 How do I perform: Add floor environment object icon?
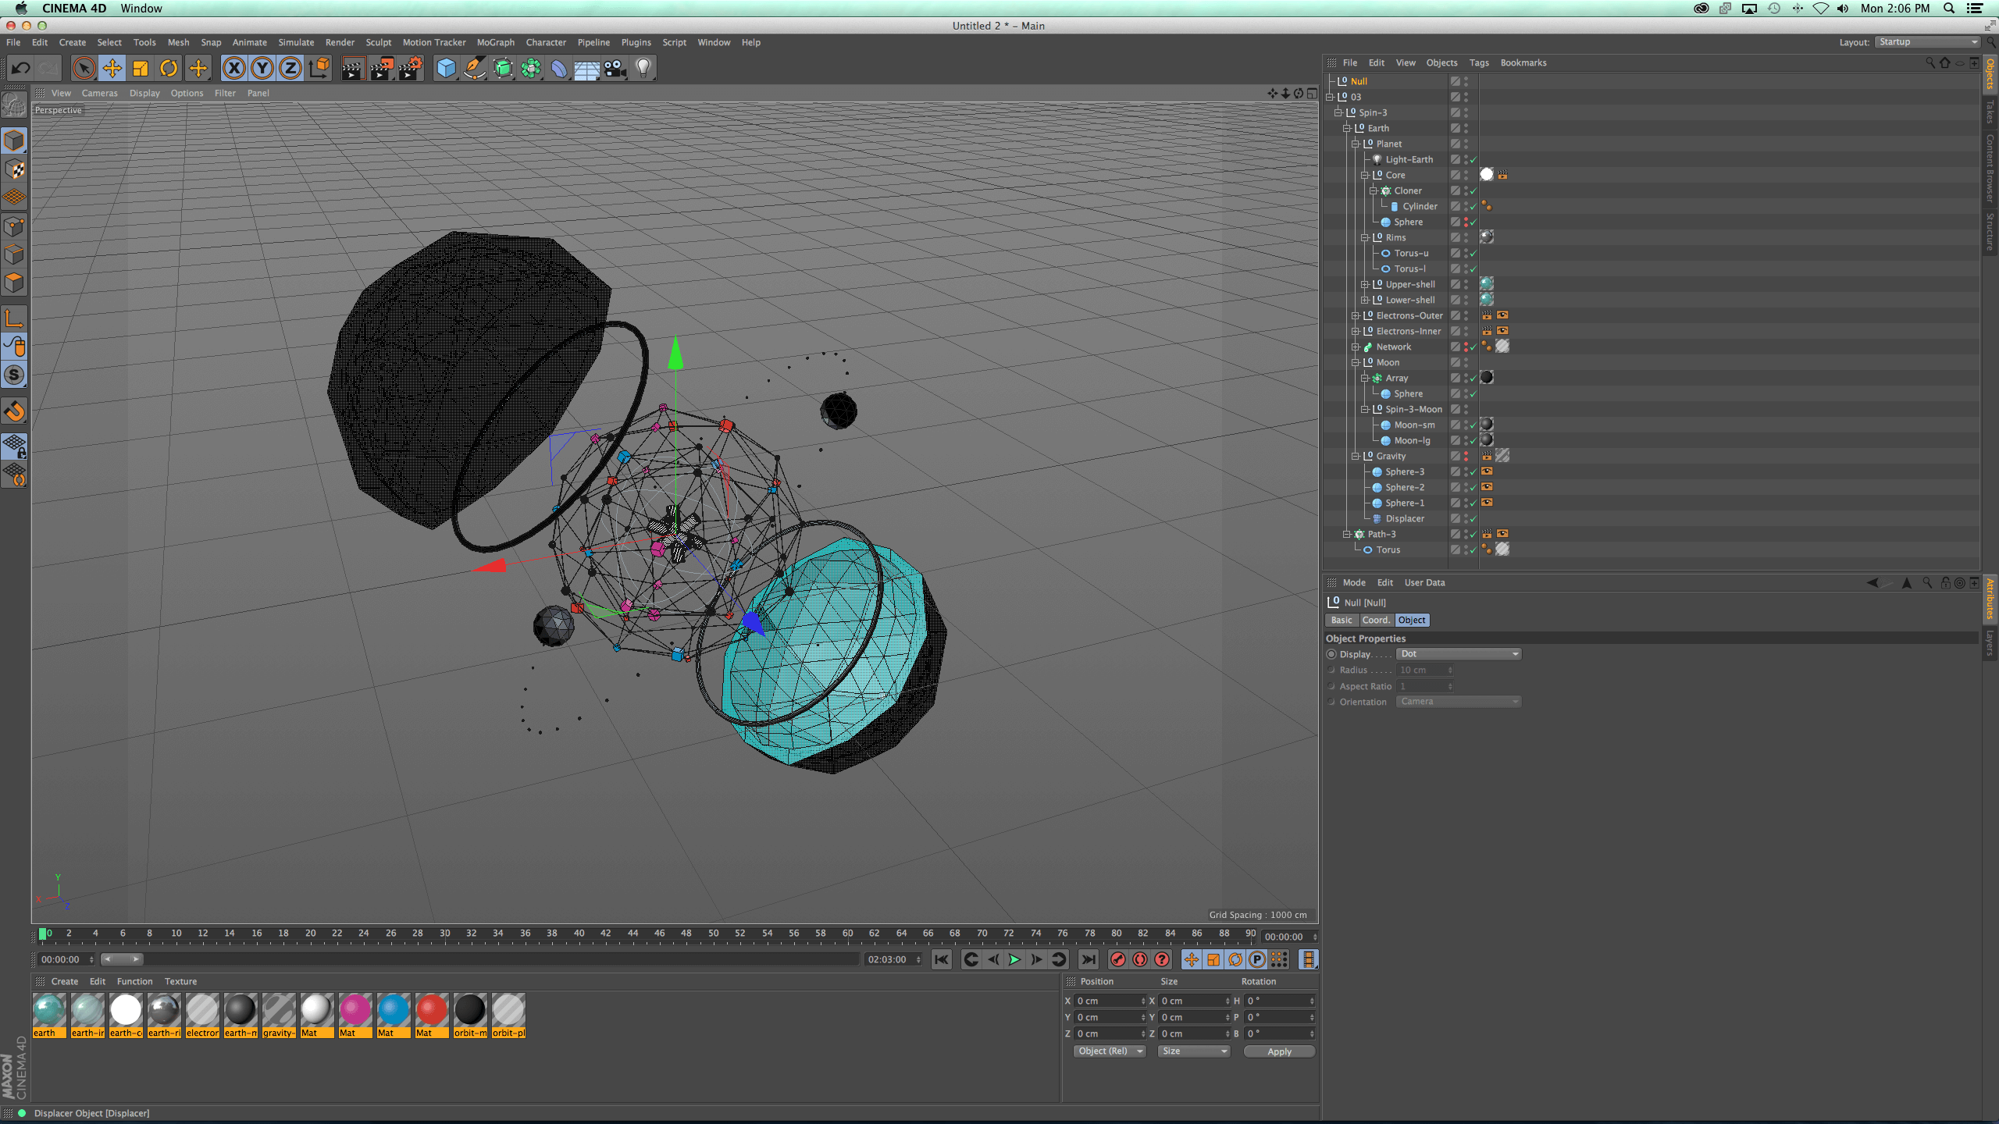(586, 69)
